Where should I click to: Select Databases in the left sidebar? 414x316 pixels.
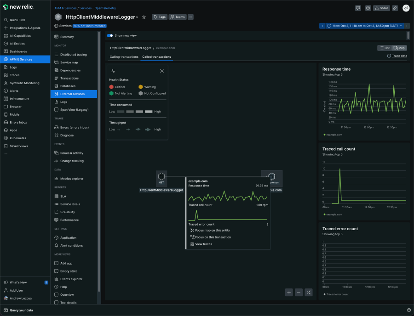[69, 86]
